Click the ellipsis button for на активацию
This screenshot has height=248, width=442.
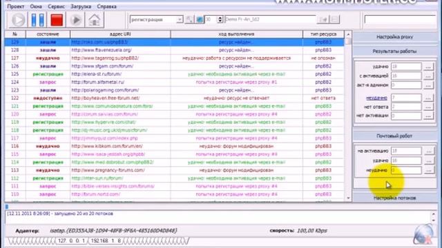pos(429,151)
